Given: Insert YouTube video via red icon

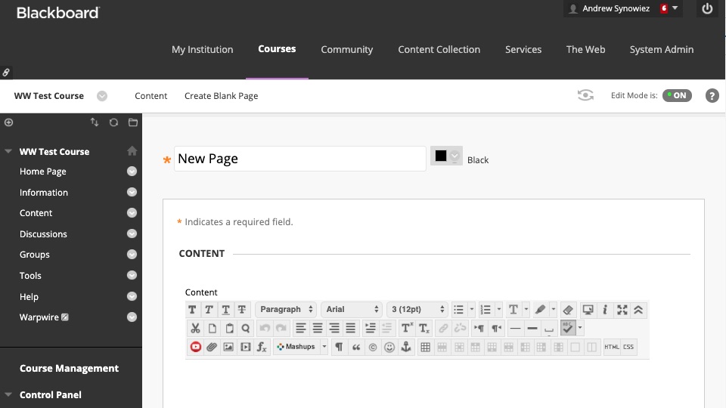Looking at the screenshot, I should coord(195,347).
